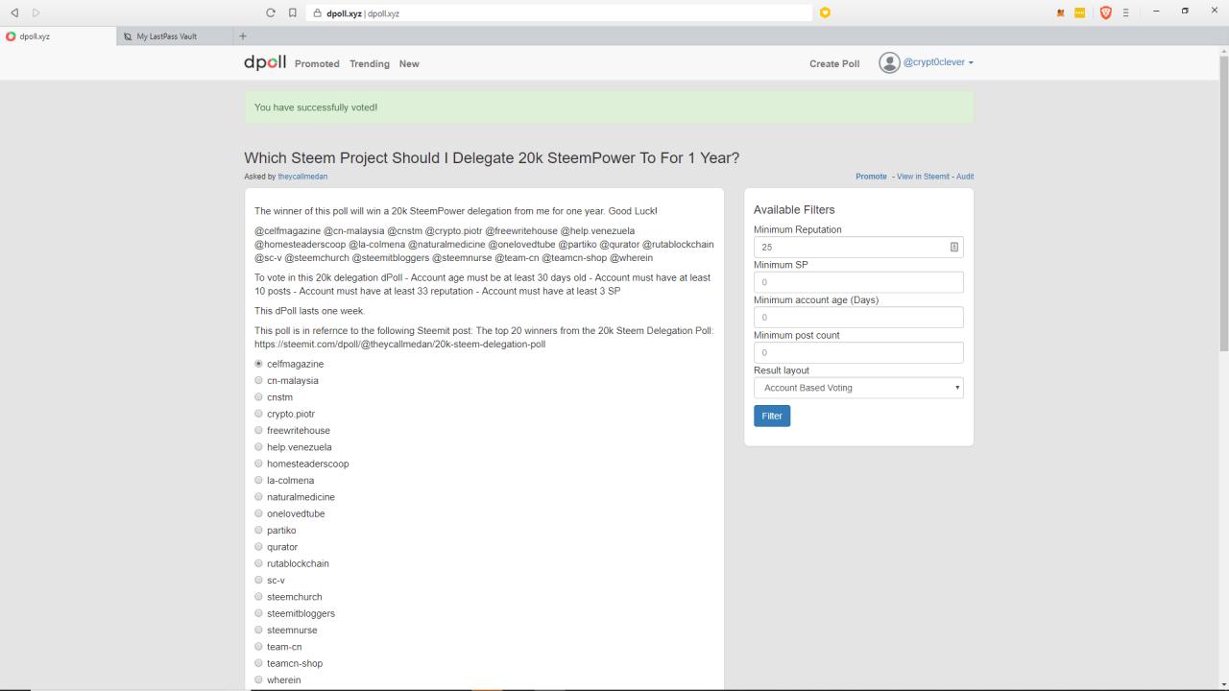The width and height of the screenshot is (1229, 691).
Task: Expand the @crypt0clever account menu
Action: click(x=938, y=62)
